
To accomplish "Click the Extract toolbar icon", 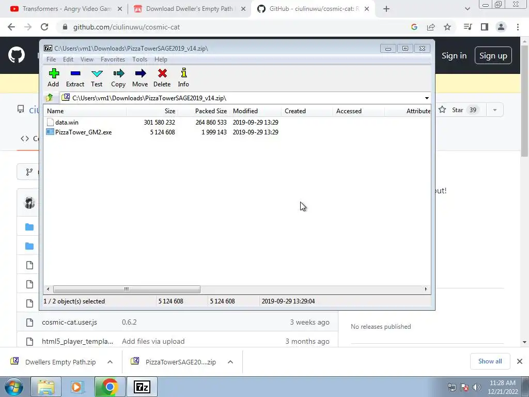I will pos(75,78).
